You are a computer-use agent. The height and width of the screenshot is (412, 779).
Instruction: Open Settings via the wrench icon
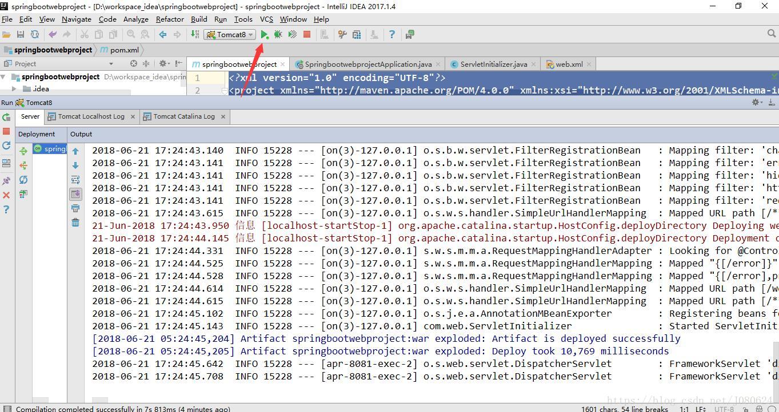(342, 35)
